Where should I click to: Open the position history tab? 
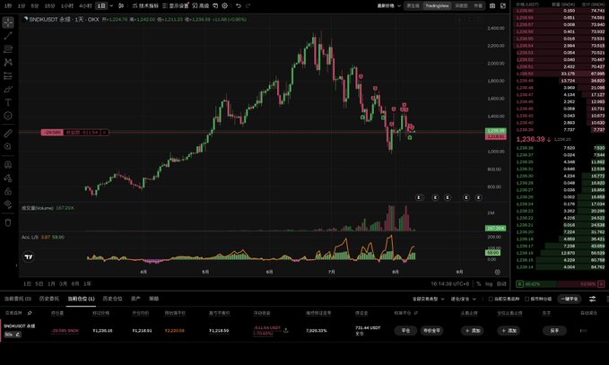pyautogui.click(x=112, y=299)
